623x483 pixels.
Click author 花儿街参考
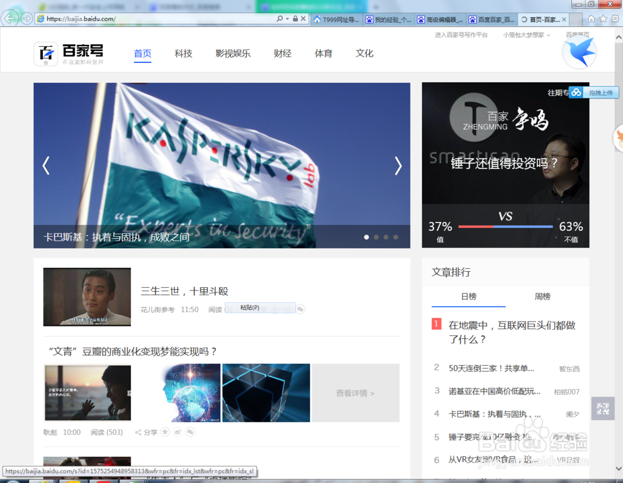[158, 310]
